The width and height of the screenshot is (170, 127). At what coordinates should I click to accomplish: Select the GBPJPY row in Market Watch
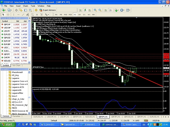14,54
